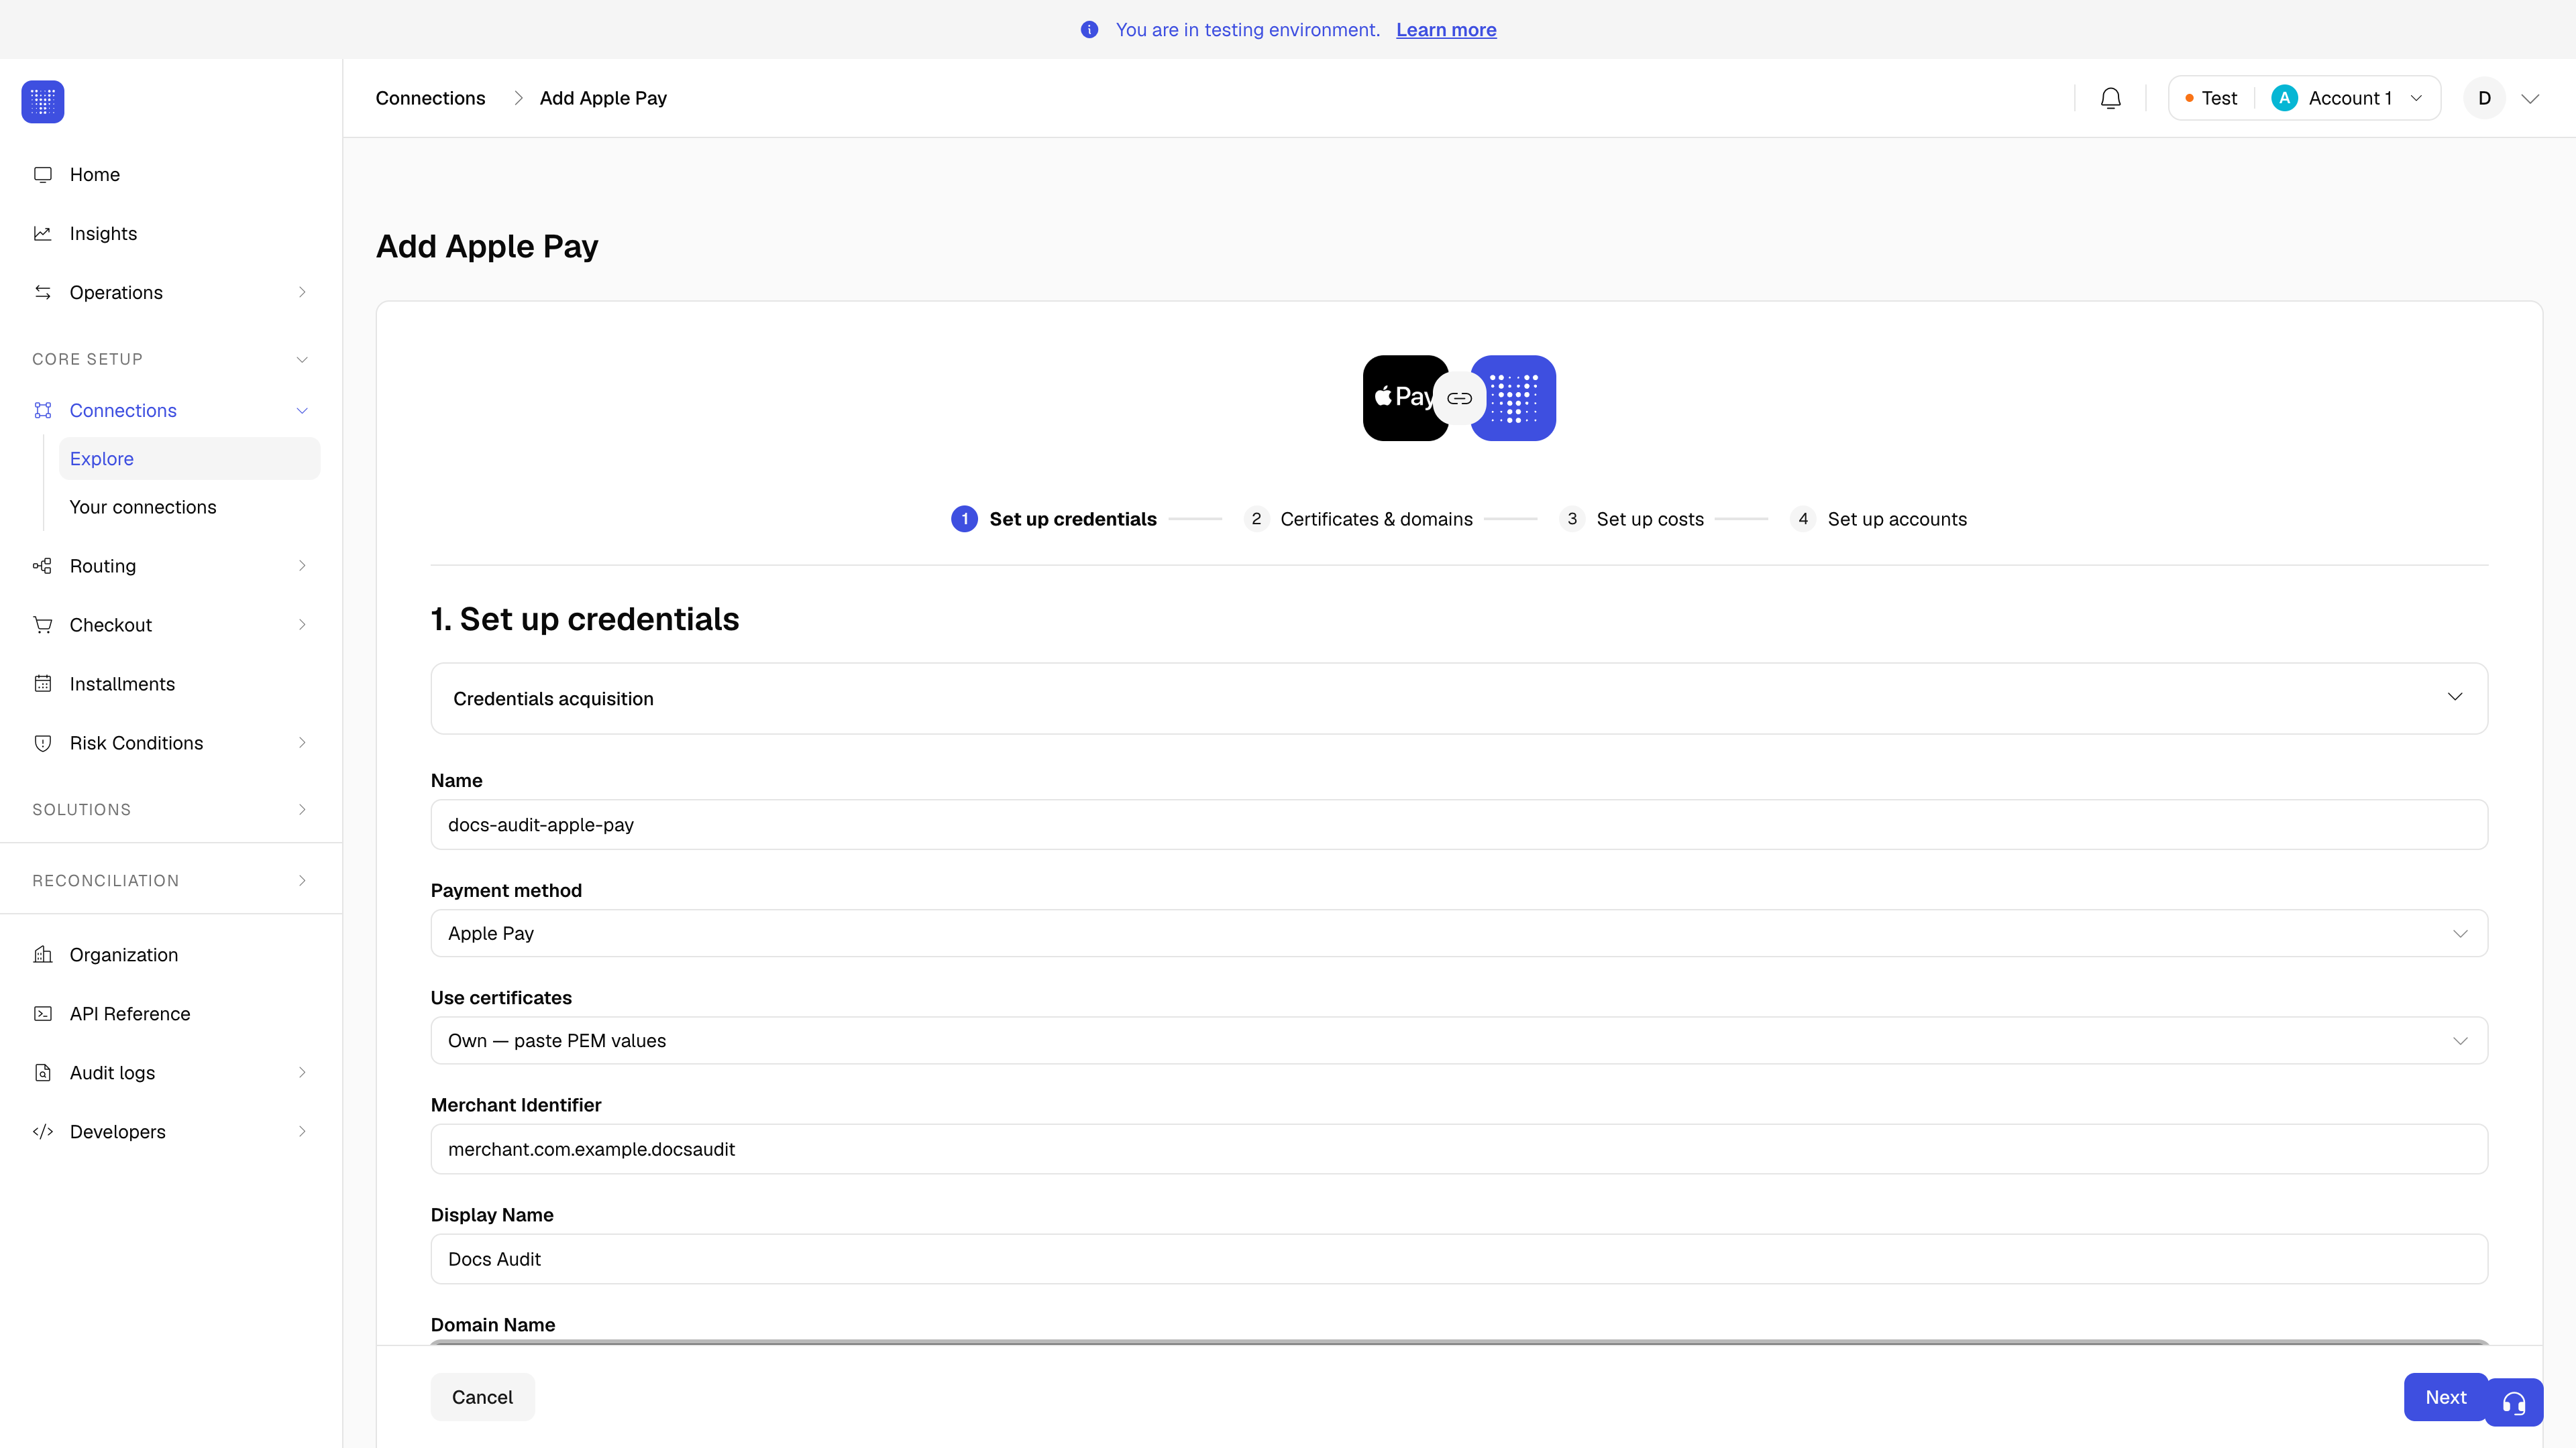2576x1448 pixels.
Task: Click the app logo in the sidebar
Action: click(x=43, y=102)
